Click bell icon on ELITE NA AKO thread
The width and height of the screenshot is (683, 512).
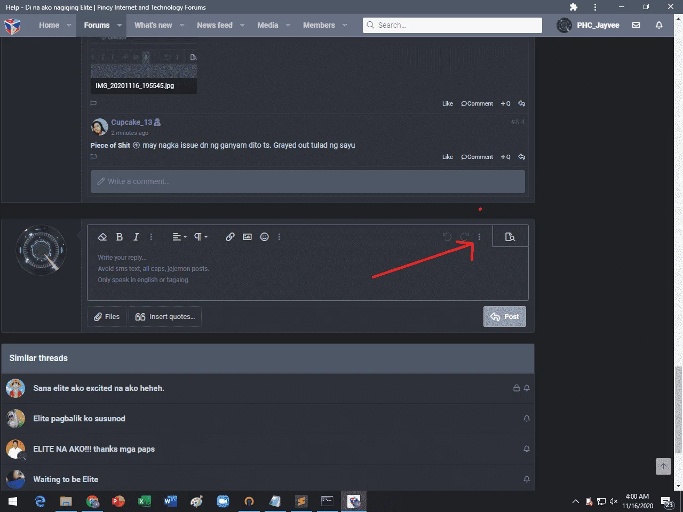527,449
